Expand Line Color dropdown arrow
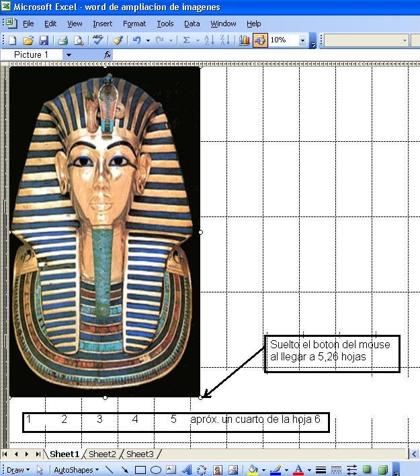The width and height of the screenshot is (420, 476). pos(286,470)
